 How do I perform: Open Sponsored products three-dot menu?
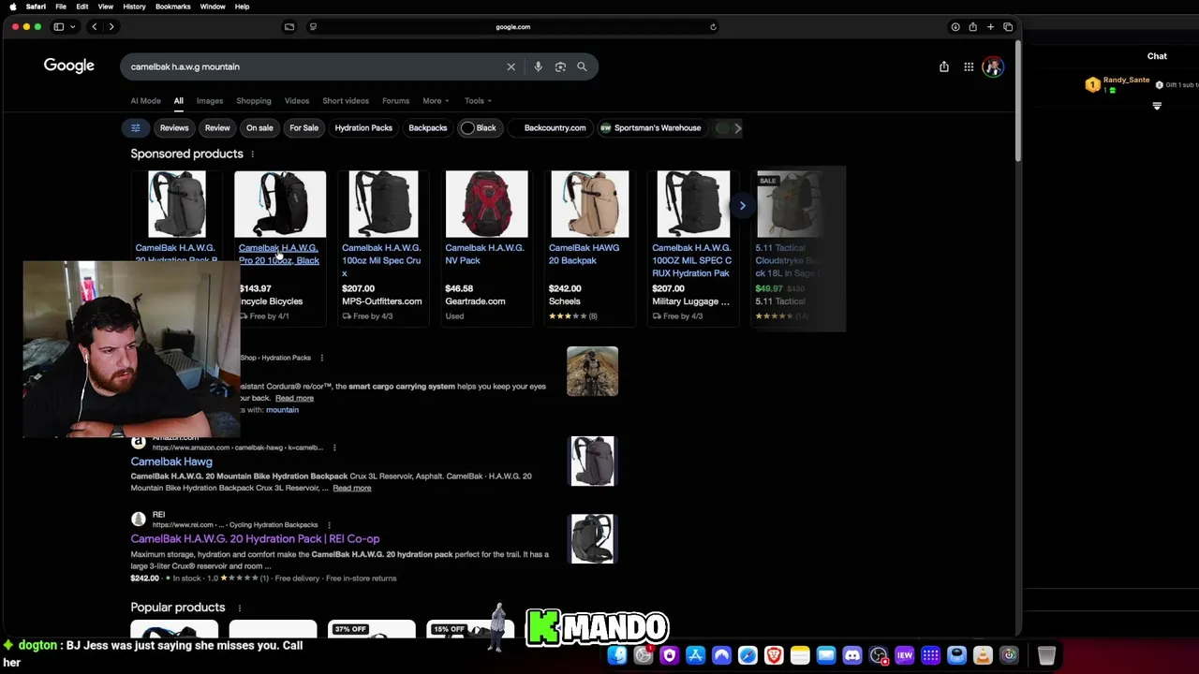[x=252, y=154]
